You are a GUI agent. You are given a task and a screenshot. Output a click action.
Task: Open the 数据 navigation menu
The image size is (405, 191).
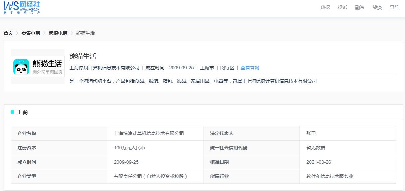tap(325, 7)
